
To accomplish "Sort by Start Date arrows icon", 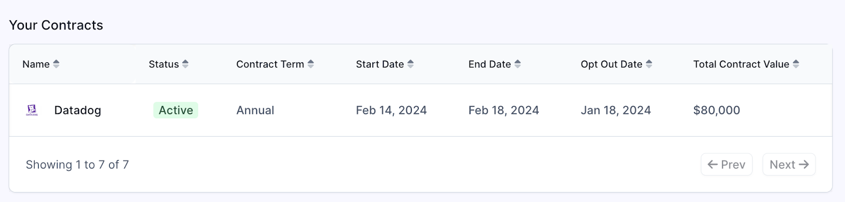I will tap(410, 64).
